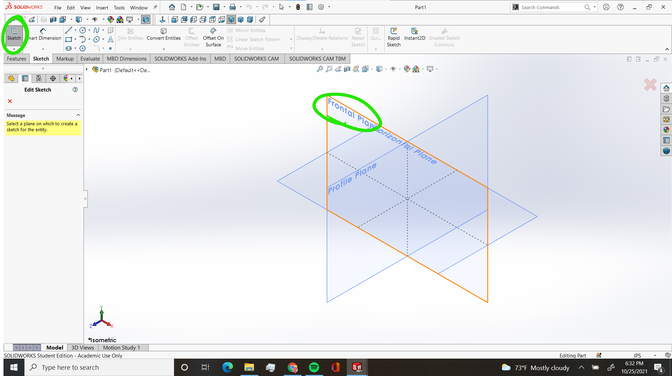Click the Mirror Entities tool
Image resolution: width=672 pixels, height=376 pixels.
point(247,30)
